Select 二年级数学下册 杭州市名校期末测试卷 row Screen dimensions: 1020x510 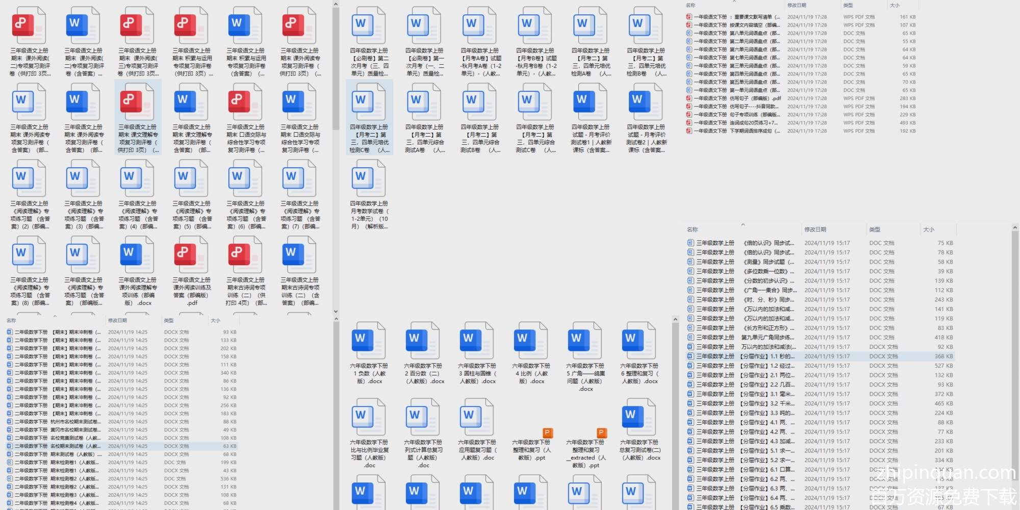(x=56, y=422)
